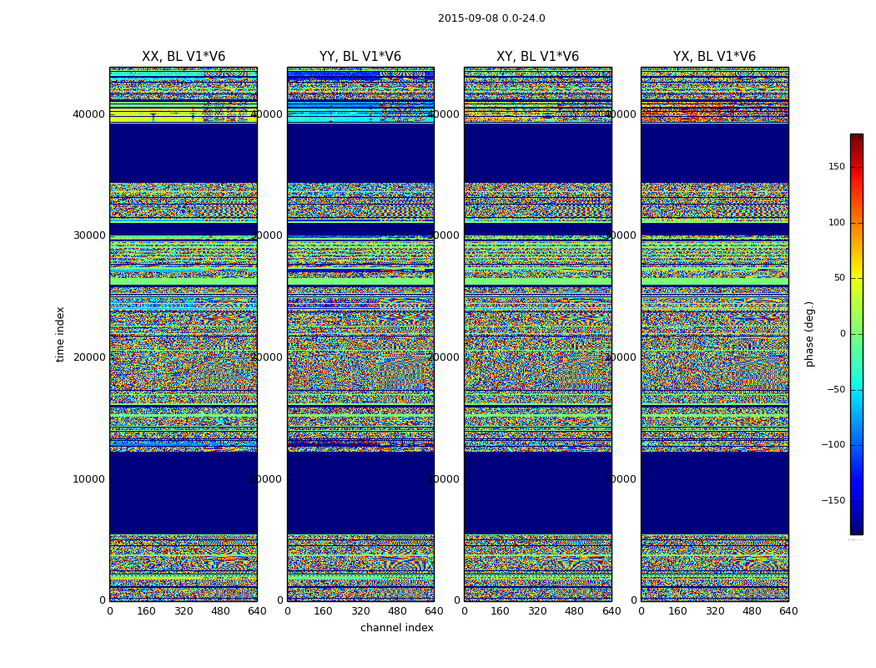Click the 'time index' y-axis label

[60, 334]
